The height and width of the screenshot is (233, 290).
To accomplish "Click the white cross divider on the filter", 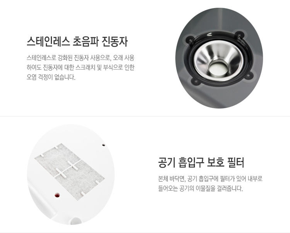I will (67, 169).
